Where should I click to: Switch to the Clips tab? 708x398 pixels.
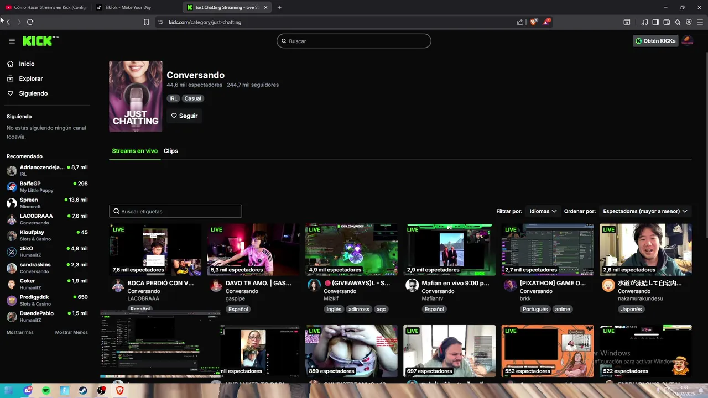point(171,151)
